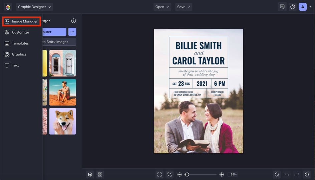Click the fit to screen icon
This screenshot has width=315, height=180.
[x=160, y=174]
